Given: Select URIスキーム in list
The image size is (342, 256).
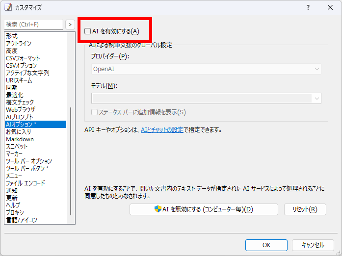Looking at the screenshot, I should 35,80.
